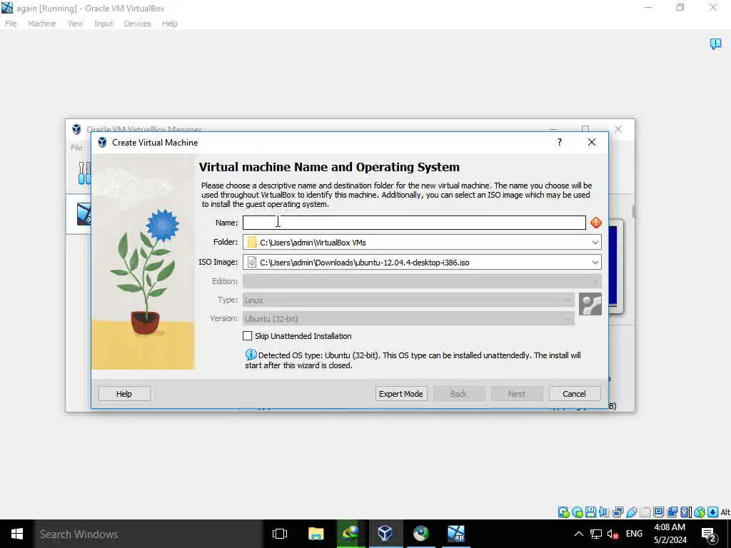This screenshot has width=731, height=548.
Task: Close the Create Virtual Machine dialog
Action: 592,142
